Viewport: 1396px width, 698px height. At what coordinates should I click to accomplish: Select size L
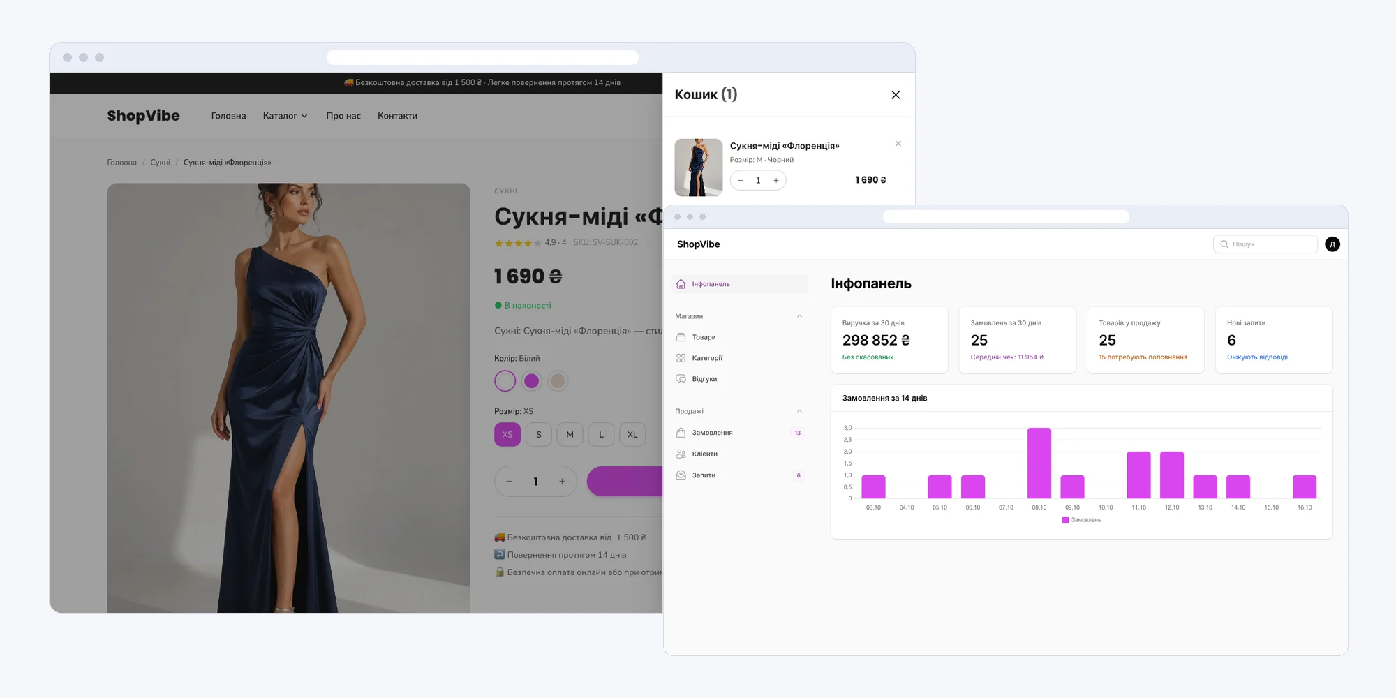tap(601, 434)
